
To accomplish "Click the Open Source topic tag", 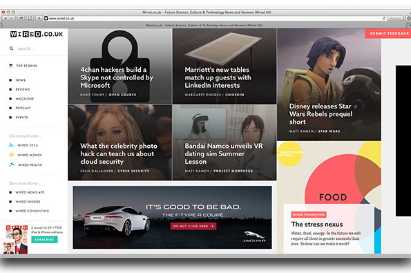I will tap(122, 95).
